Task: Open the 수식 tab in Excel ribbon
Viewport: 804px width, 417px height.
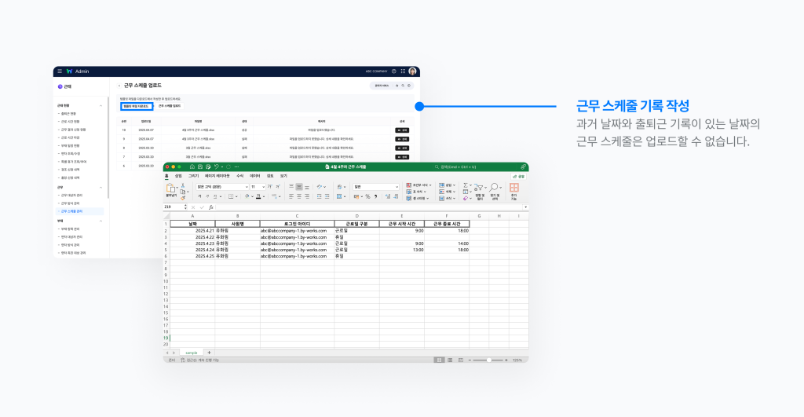Action: pos(240,176)
